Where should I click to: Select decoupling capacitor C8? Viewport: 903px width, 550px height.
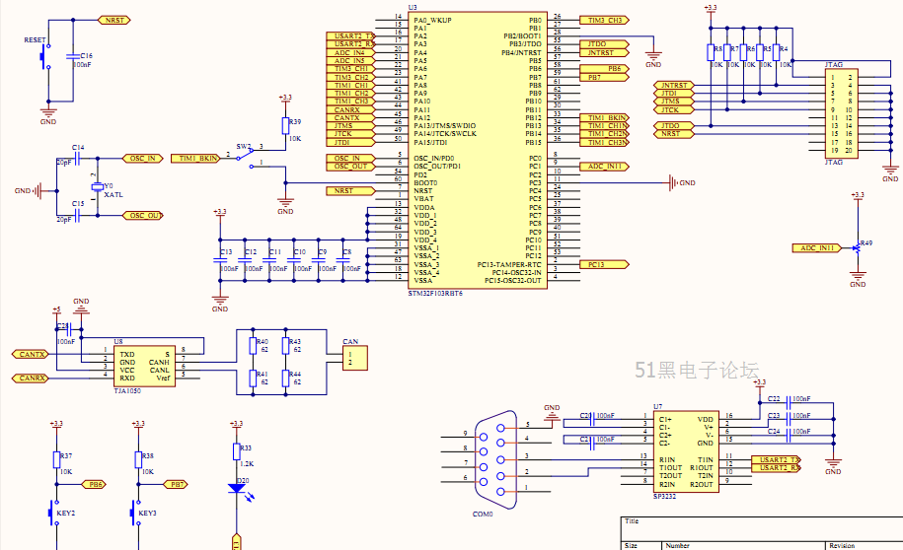pyautogui.click(x=343, y=260)
